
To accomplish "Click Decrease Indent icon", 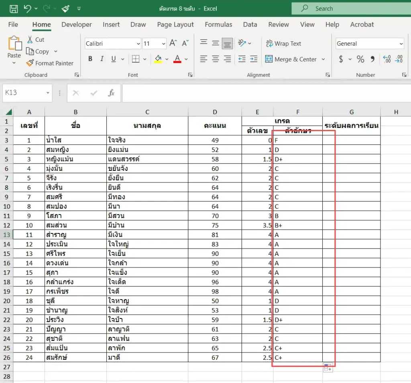I will point(242,59).
